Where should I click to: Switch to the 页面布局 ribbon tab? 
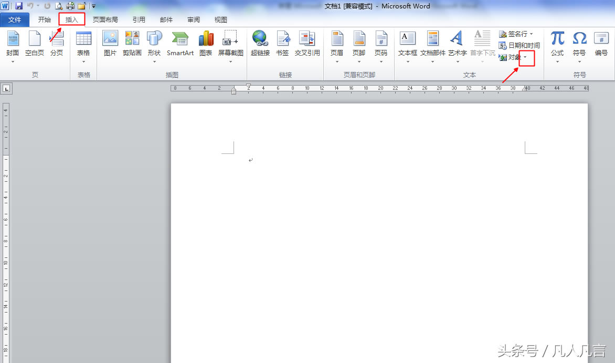click(x=105, y=20)
